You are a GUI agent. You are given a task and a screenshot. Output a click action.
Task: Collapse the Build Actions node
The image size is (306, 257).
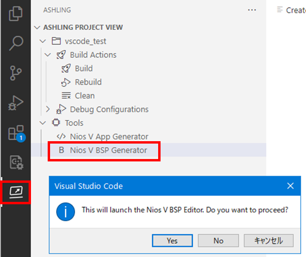point(48,55)
